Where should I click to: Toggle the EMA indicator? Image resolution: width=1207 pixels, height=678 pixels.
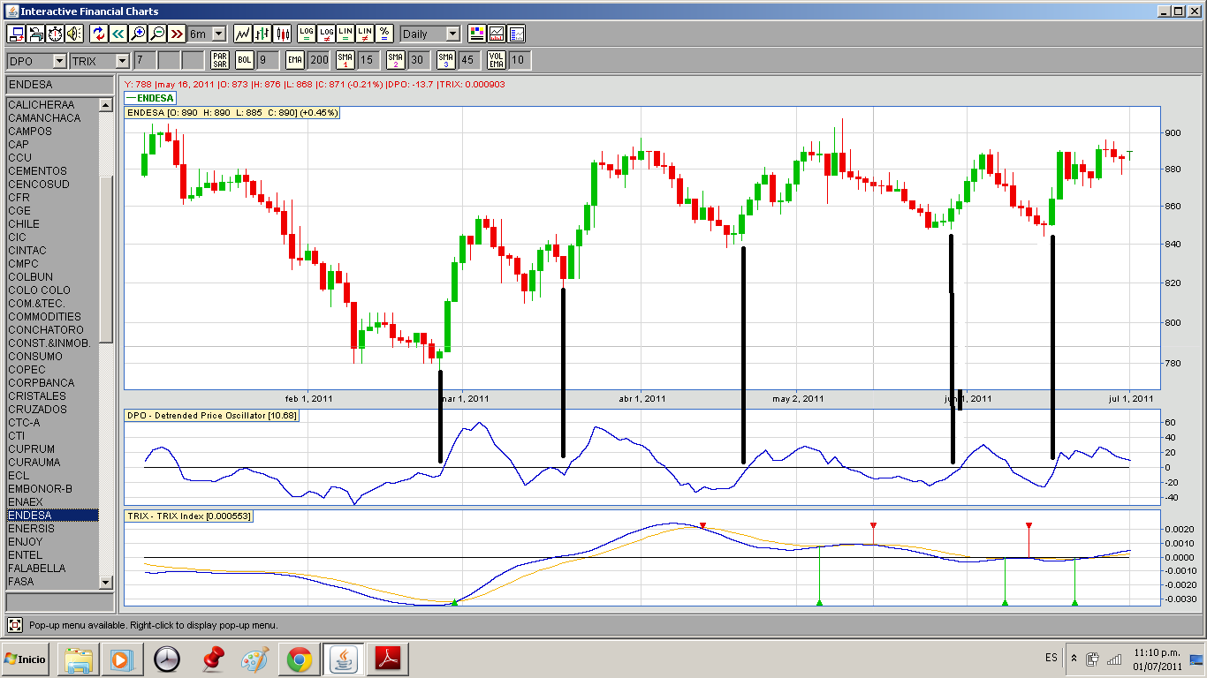point(294,60)
